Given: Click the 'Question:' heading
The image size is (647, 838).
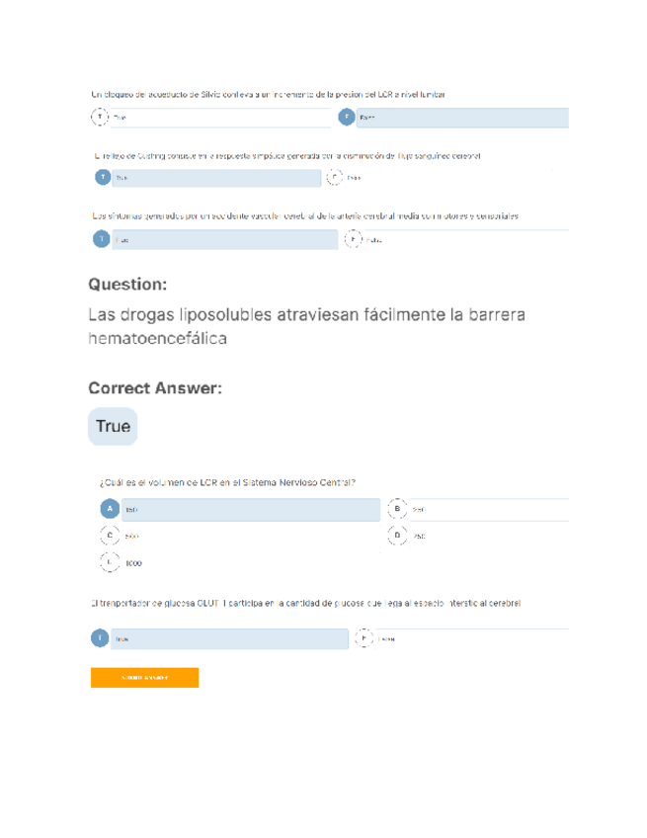Looking at the screenshot, I should 127,285.
